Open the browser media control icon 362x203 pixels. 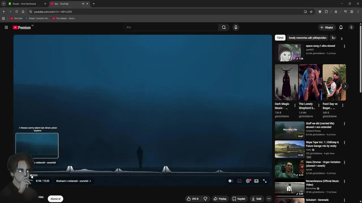tap(345, 12)
